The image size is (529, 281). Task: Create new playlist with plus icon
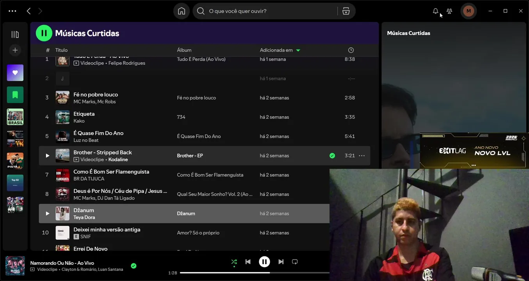coord(15,50)
